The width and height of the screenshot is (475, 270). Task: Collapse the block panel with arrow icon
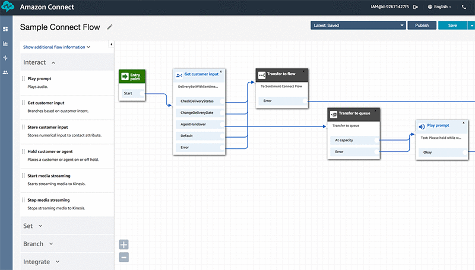(111, 44)
